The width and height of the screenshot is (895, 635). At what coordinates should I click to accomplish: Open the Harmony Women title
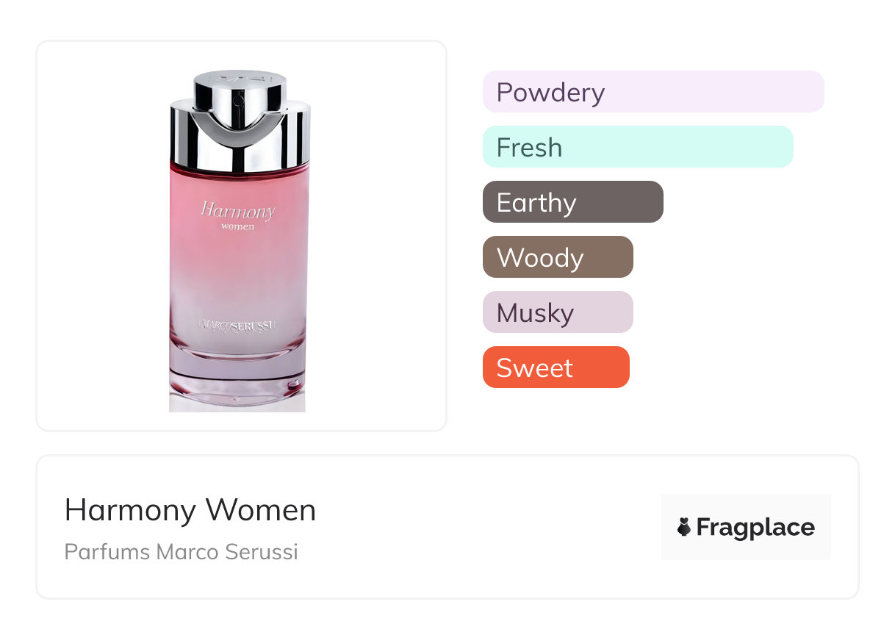tap(190, 510)
